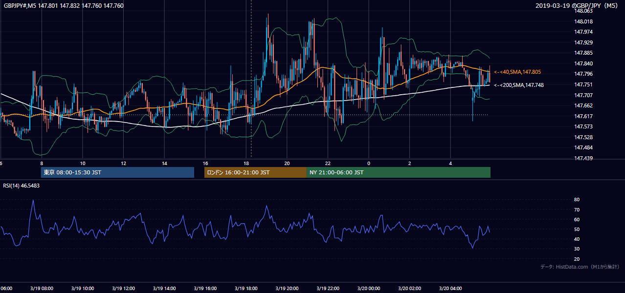Click the GBPJPY#,M5 symbol header text
The height and width of the screenshot is (293, 625).
pos(64,6)
